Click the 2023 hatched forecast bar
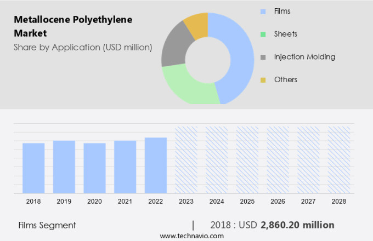Screen dimensions: 373x241 pos(186,159)
